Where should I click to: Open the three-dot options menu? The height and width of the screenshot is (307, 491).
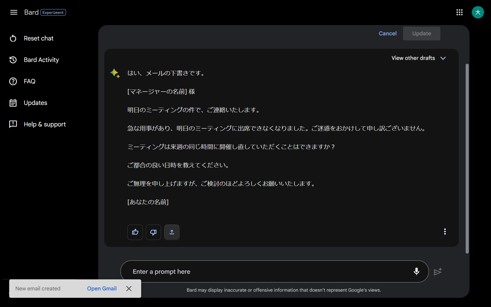pos(445,232)
